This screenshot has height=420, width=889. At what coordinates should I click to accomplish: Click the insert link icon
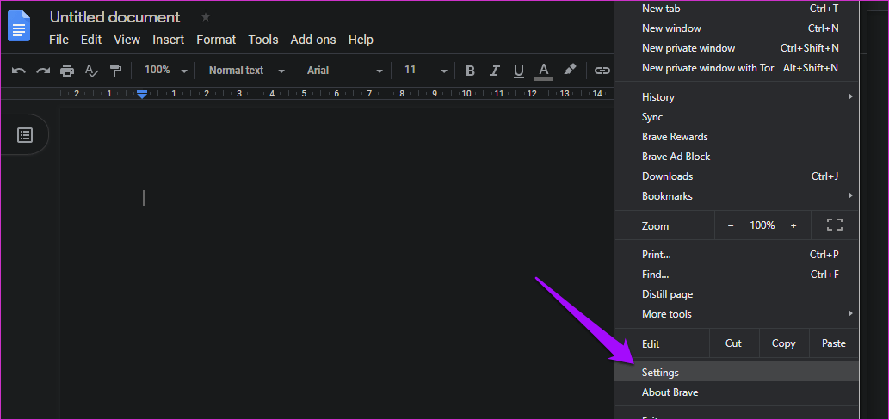[602, 71]
